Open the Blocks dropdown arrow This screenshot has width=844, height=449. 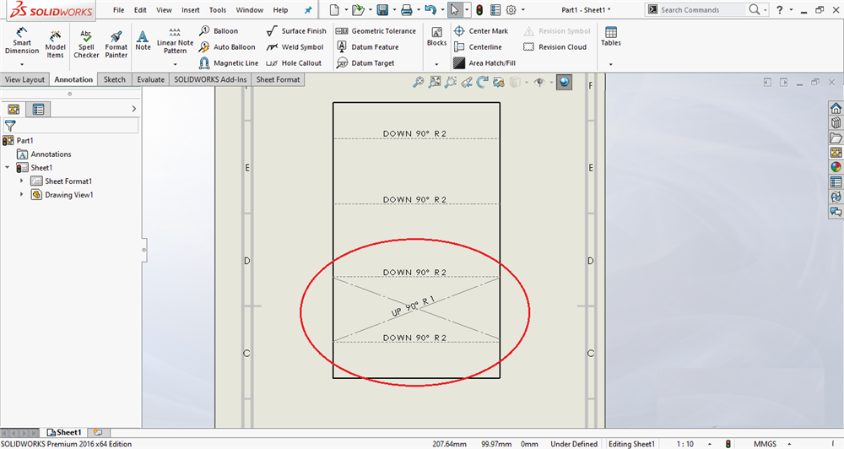(436, 65)
